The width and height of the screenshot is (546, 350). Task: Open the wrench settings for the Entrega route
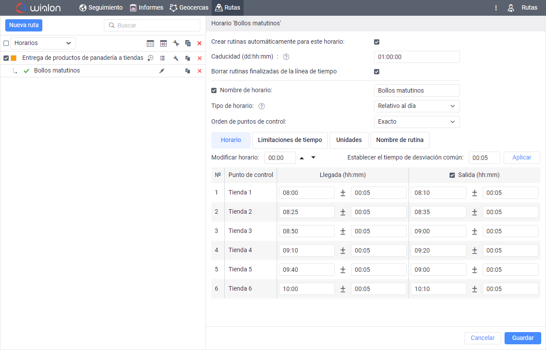tap(176, 58)
